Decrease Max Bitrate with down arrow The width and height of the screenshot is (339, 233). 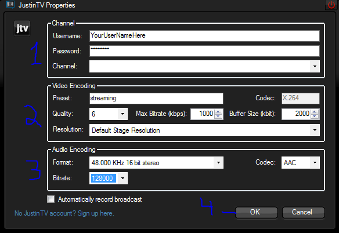coord(218,116)
